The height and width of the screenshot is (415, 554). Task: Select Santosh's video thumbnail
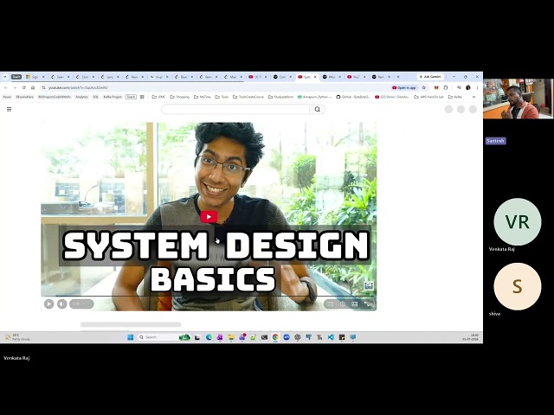pyautogui.click(x=519, y=99)
